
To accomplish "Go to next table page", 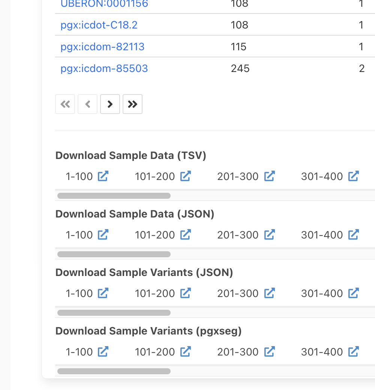I will tap(110, 104).
